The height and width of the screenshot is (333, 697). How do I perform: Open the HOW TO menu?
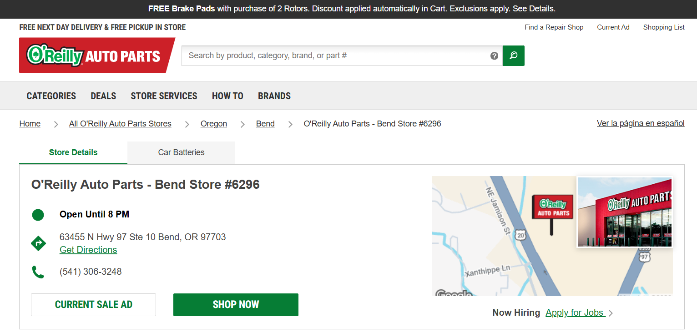pyautogui.click(x=227, y=96)
